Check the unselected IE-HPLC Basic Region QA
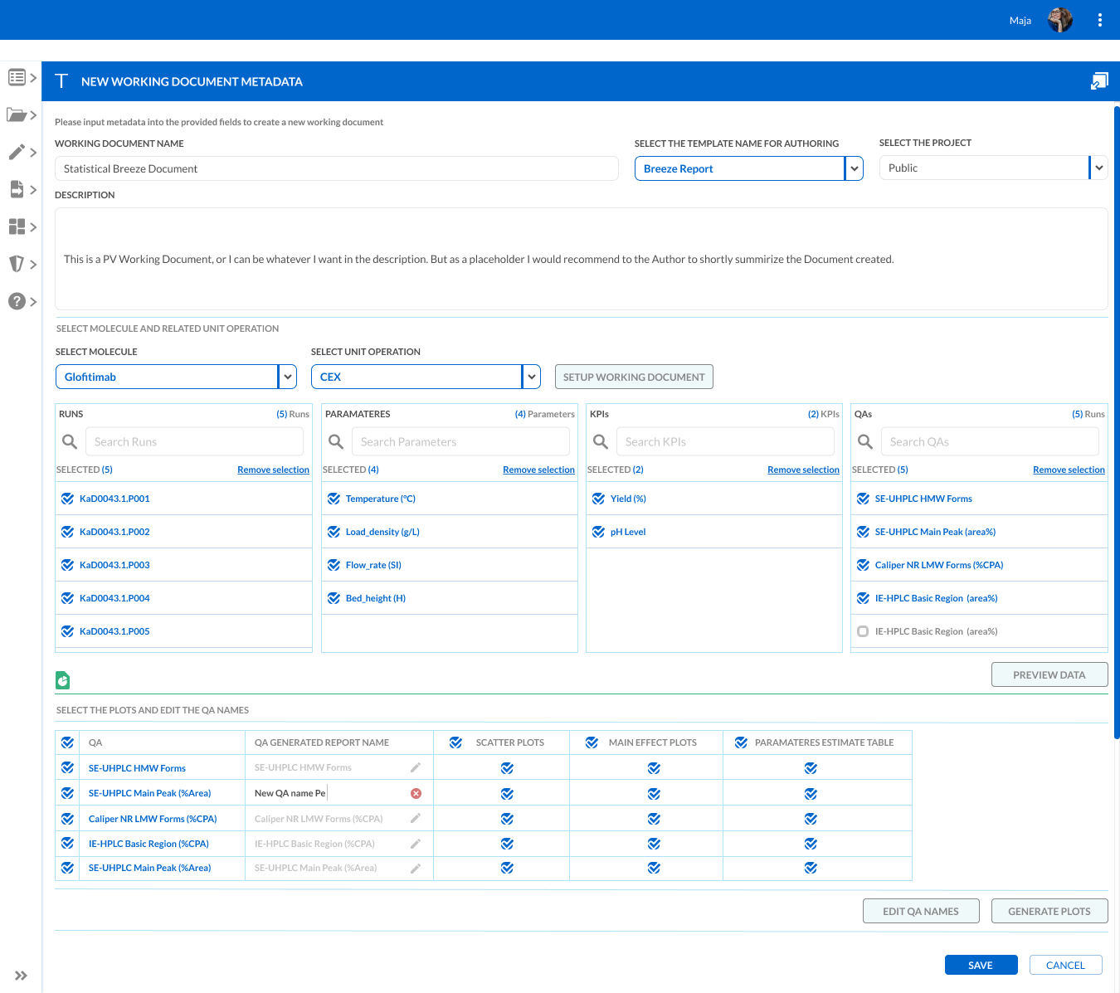Screen dimensions: 1120x993 pos(863,631)
